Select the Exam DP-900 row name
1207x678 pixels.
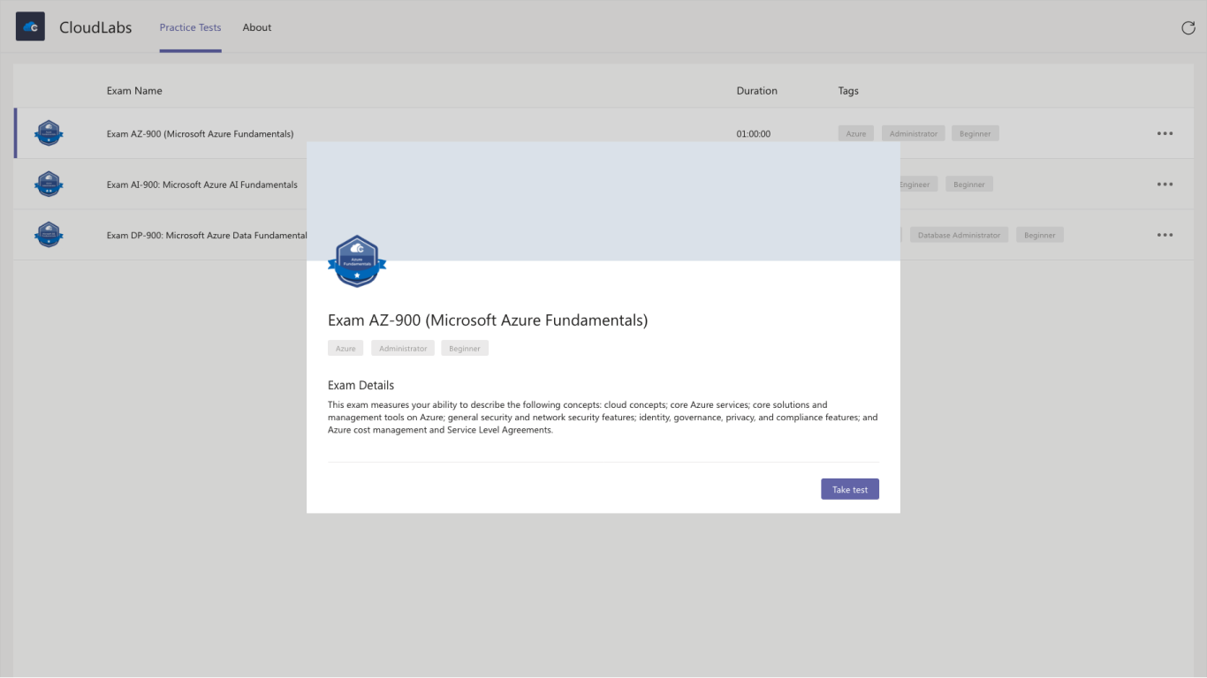207,236
